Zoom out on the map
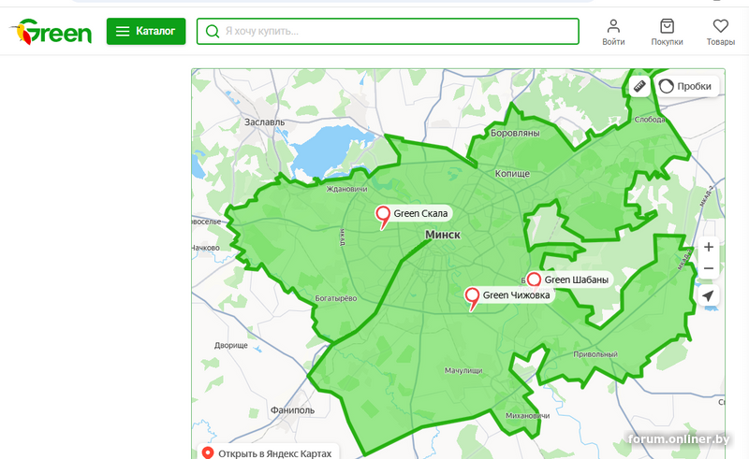The width and height of the screenshot is (749, 459). (709, 268)
